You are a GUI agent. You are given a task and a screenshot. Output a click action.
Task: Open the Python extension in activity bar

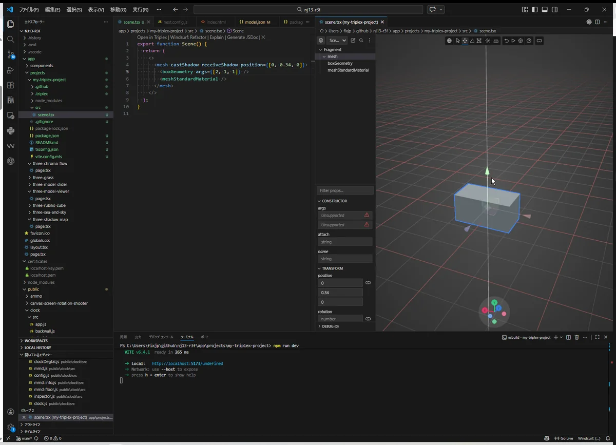point(11,131)
